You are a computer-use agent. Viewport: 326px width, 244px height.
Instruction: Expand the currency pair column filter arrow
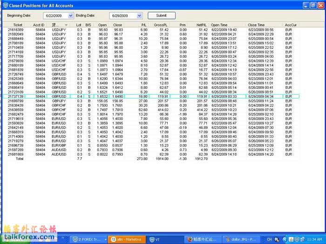[x=66, y=25]
